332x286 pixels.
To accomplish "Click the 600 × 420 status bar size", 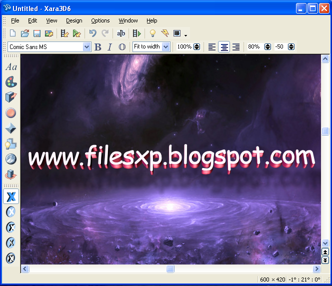I will click(x=272, y=279).
